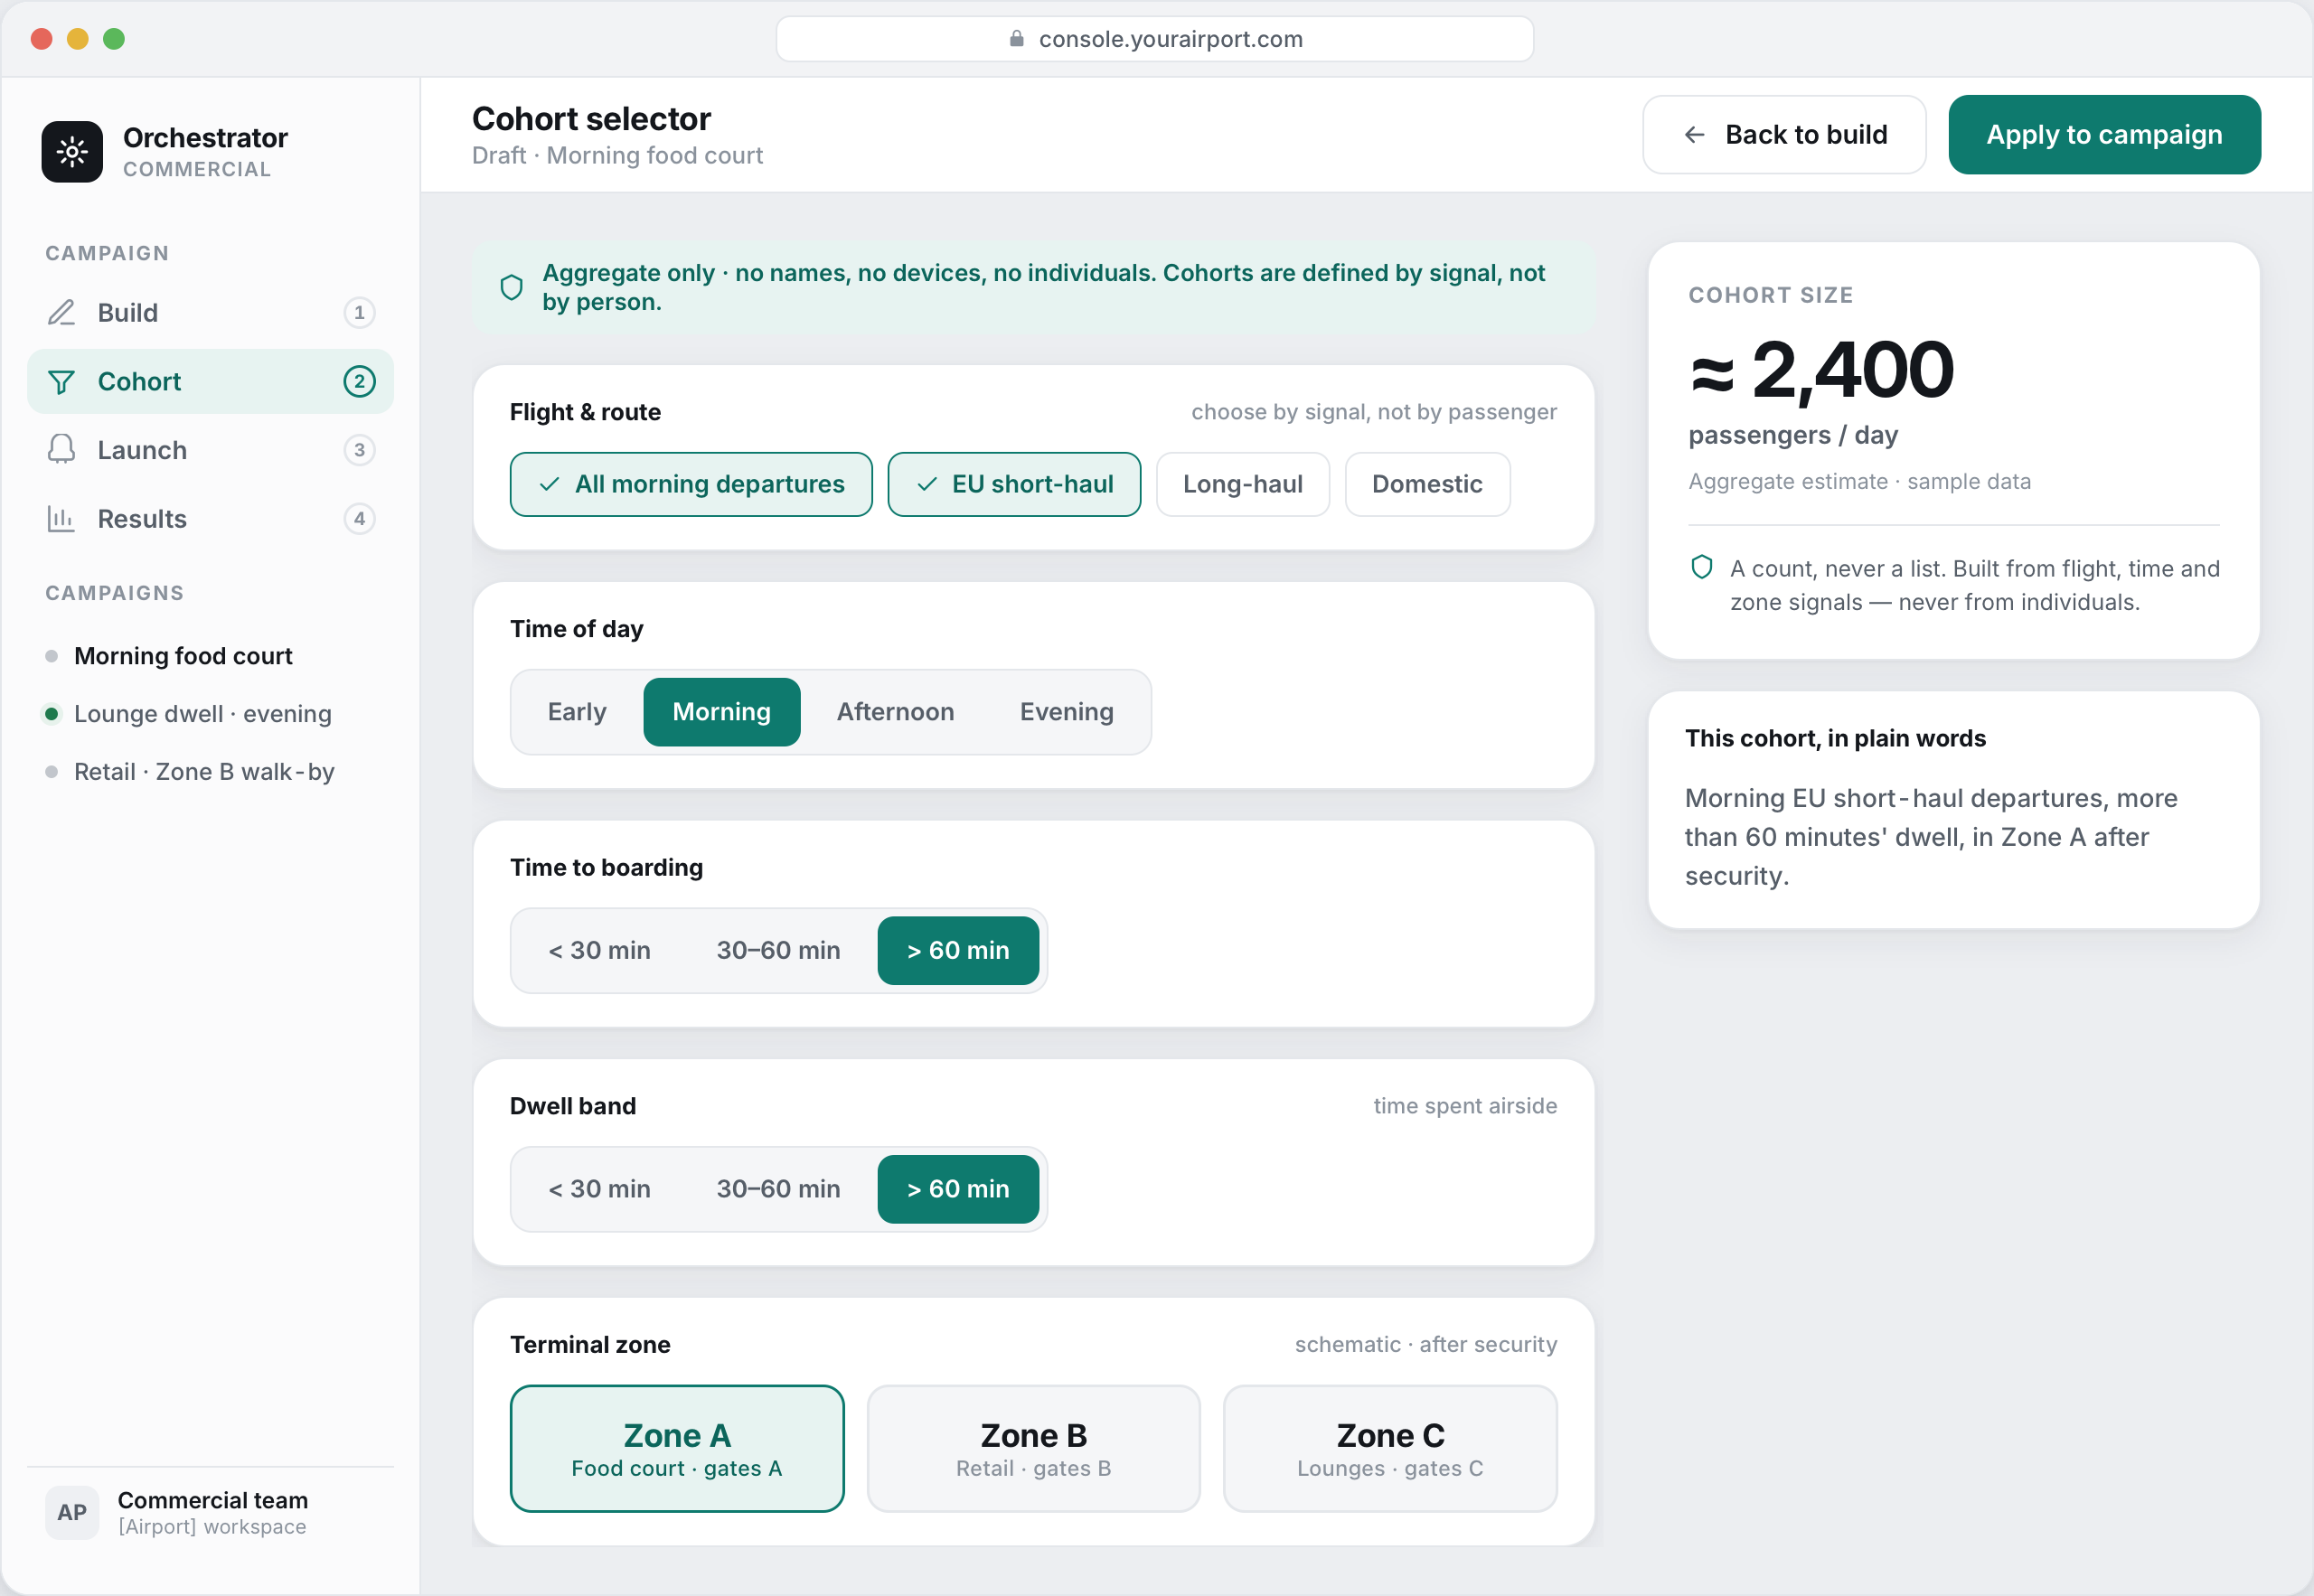The image size is (2314, 1596).
Task: Click Back to build button
Action: pyautogui.click(x=1784, y=135)
